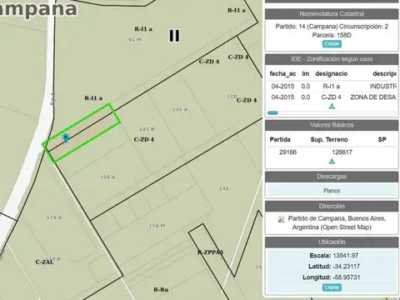Download the zoning table via its download icon
This screenshot has width=400, height=300.
(332, 106)
